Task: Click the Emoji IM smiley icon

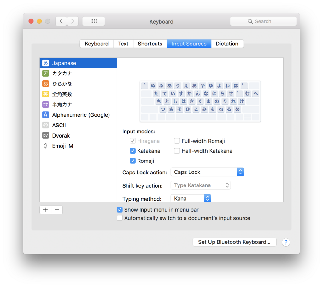Action: pos(45,146)
